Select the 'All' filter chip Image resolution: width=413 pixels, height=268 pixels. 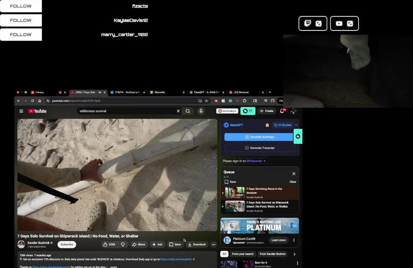click(x=224, y=254)
